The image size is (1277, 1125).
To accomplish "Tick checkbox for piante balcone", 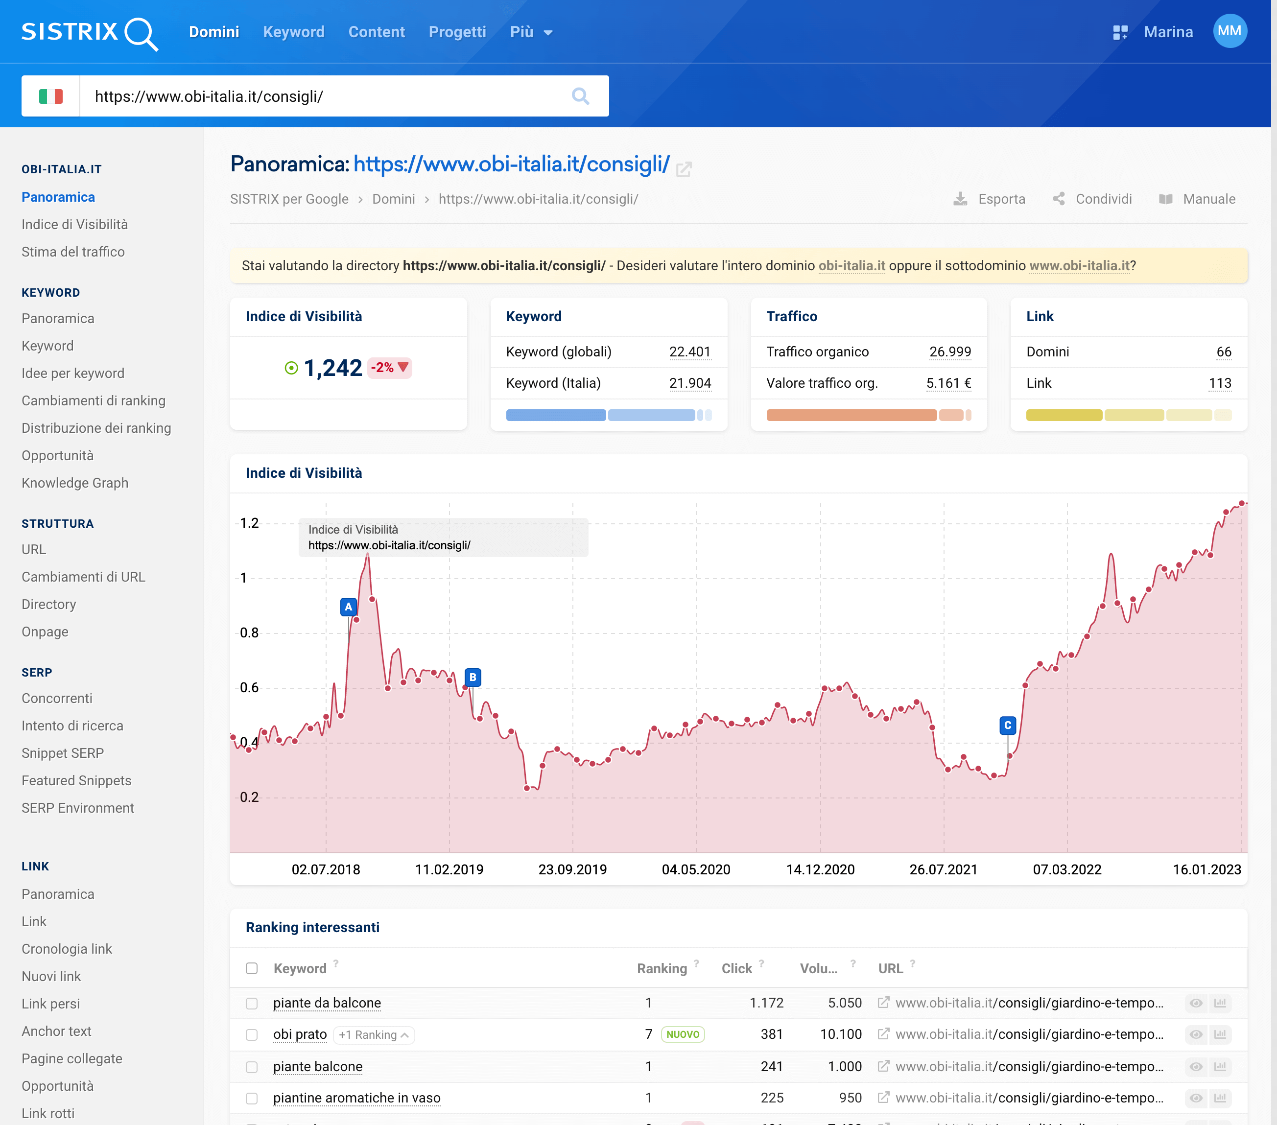I will click(x=252, y=1067).
